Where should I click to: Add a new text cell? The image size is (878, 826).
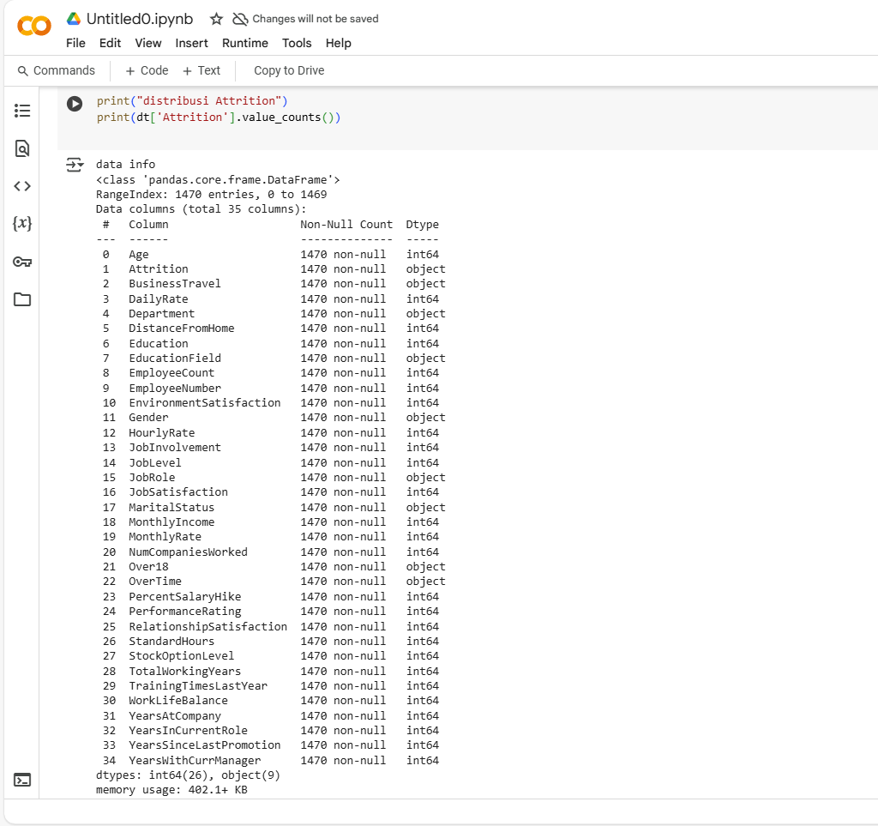tap(201, 70)
